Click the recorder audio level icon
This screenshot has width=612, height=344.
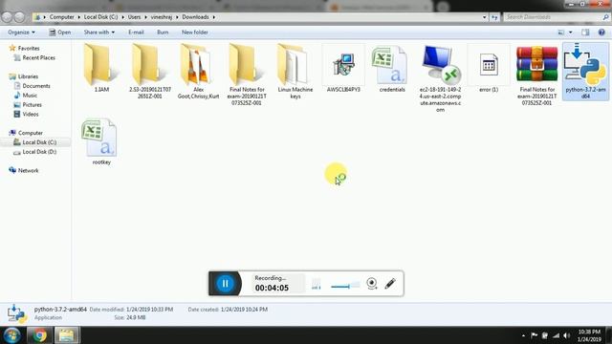pos(317,284)
